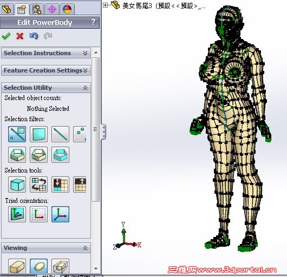Click the 'Triad orientation:' label
Screen dimensions: 287x277
(x=27, y=201)
